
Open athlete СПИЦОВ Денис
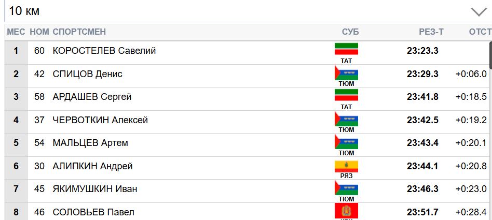88,74
